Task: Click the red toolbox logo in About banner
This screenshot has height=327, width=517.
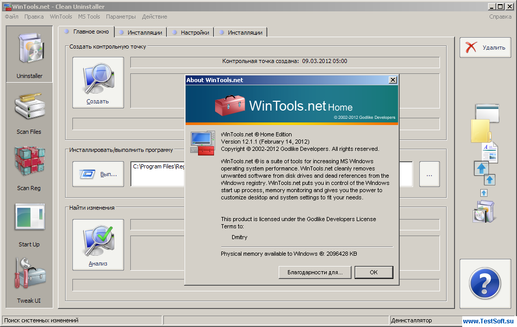Action: click(230, 105)
